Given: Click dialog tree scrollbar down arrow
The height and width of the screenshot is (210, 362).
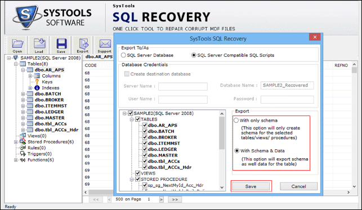Looking at the screenshot, I should point(222,187).
